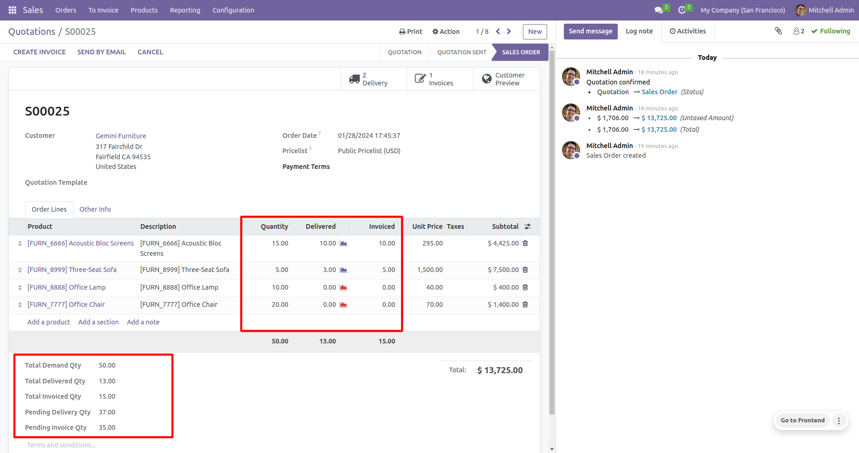The width and height of the screenshot is (859, 453).
Task: Click the red forecast icon for Office Lamp
Action: coord(344,287)
